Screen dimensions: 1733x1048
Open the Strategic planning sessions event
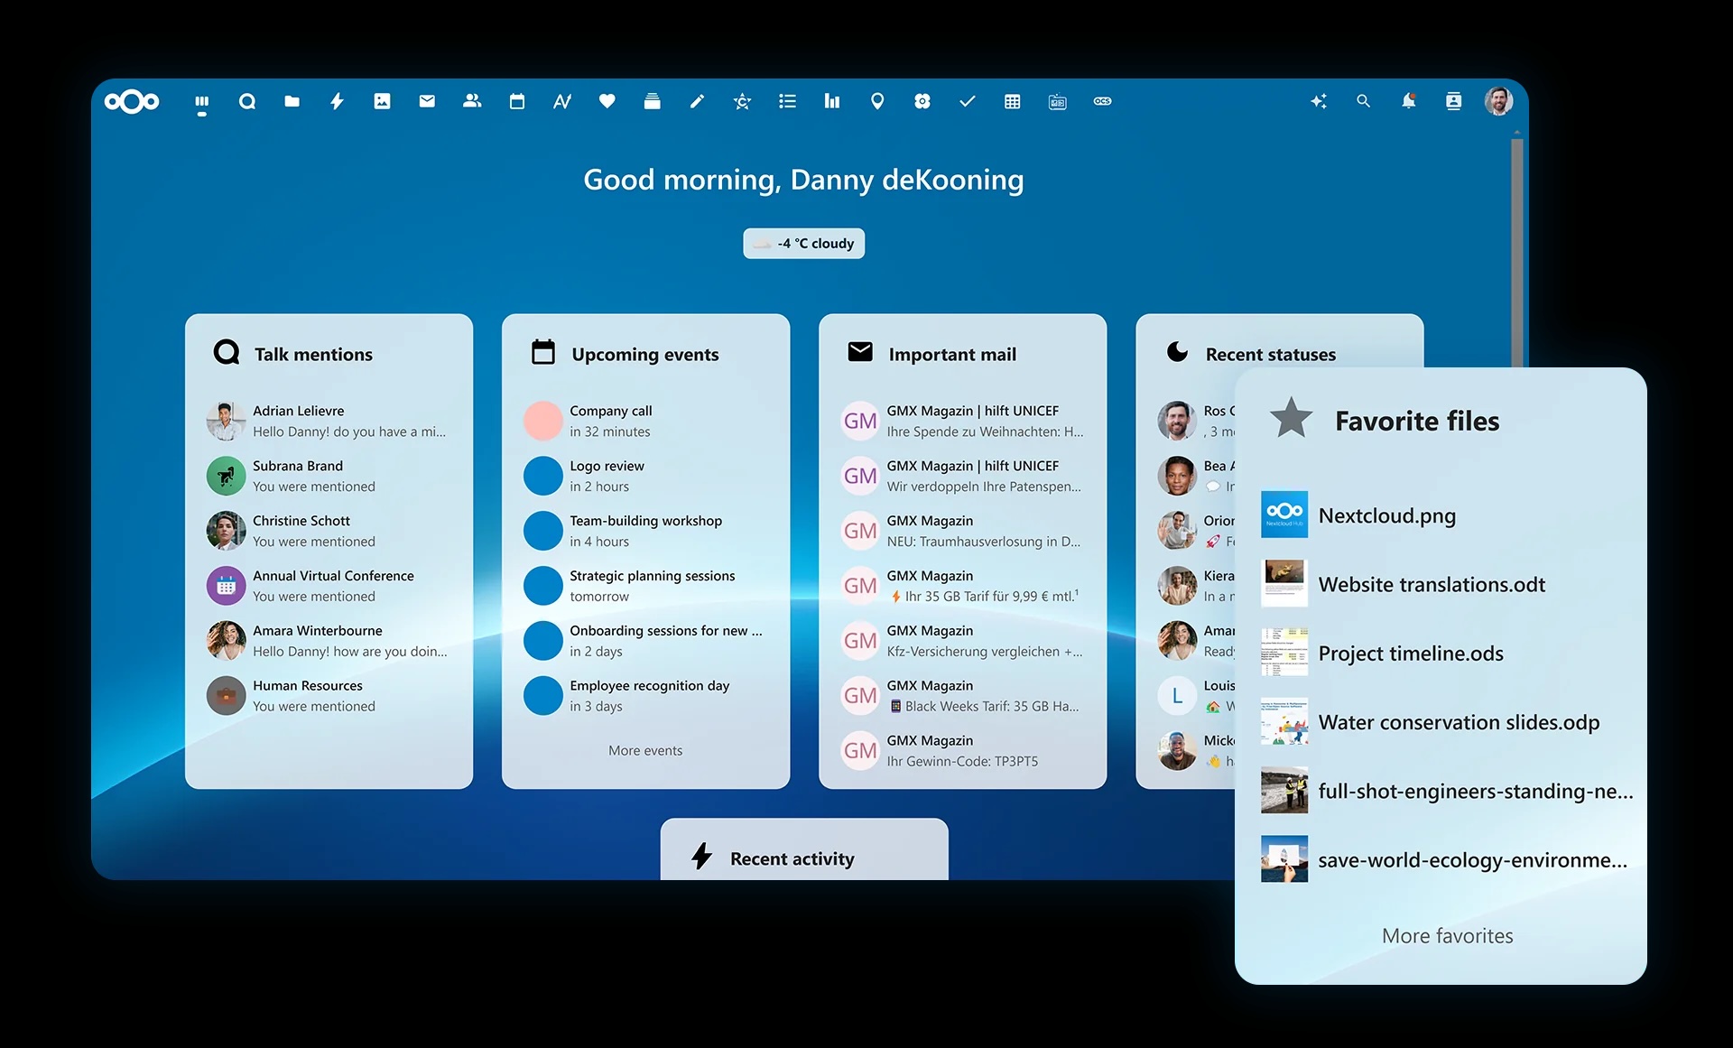tap(645, 587)
